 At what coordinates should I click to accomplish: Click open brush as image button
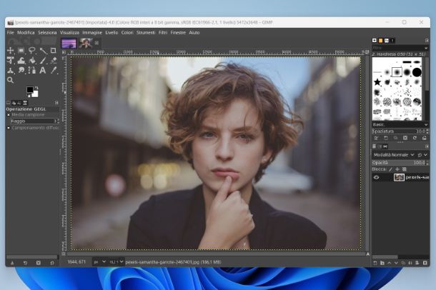425,138
